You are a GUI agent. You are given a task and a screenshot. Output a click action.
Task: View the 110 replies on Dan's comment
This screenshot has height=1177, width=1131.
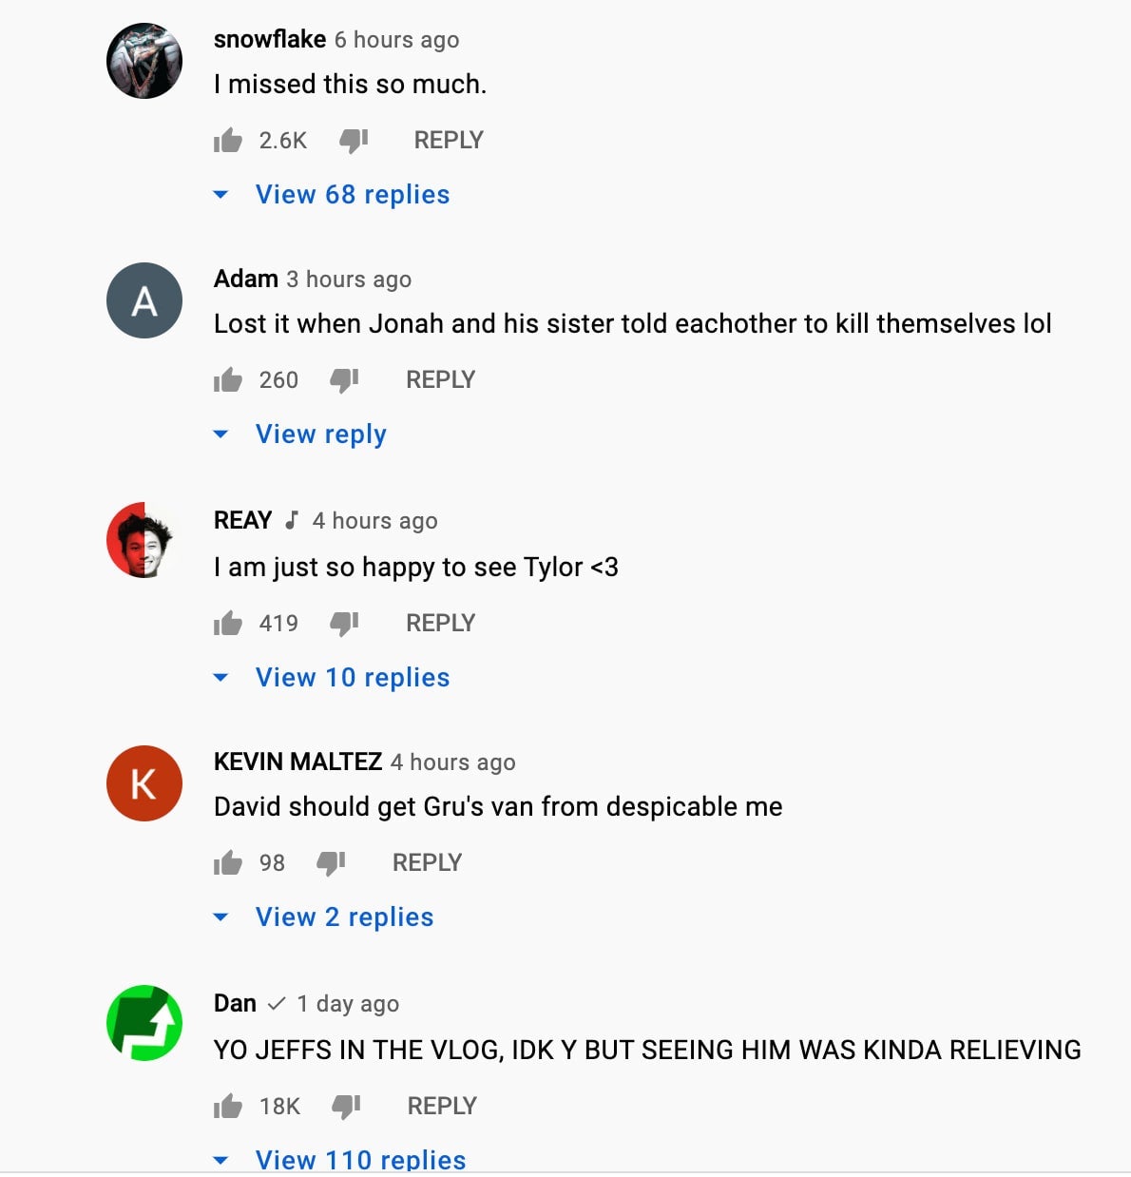click(359, 1158)
